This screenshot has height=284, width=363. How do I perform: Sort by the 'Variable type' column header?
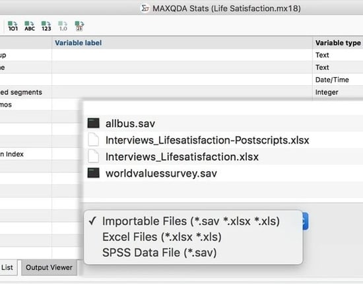tap(338, 43)
